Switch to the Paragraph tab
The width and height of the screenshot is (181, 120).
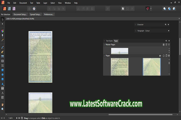pyautogui.click(x=141, y=31)
